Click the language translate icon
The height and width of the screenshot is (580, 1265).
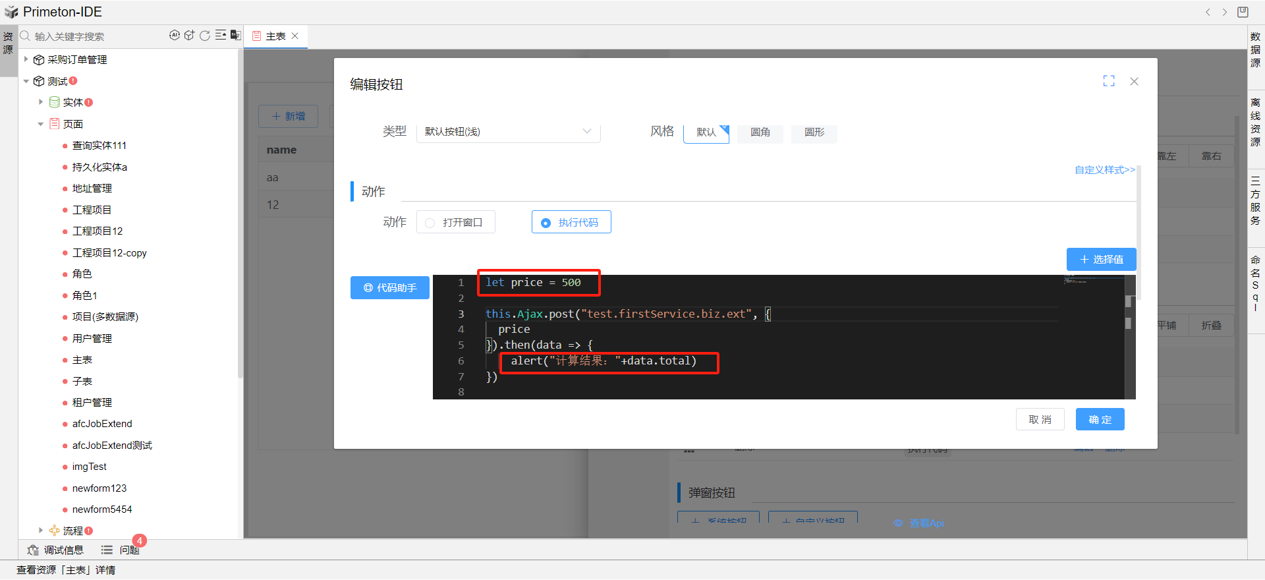[235, 36]
